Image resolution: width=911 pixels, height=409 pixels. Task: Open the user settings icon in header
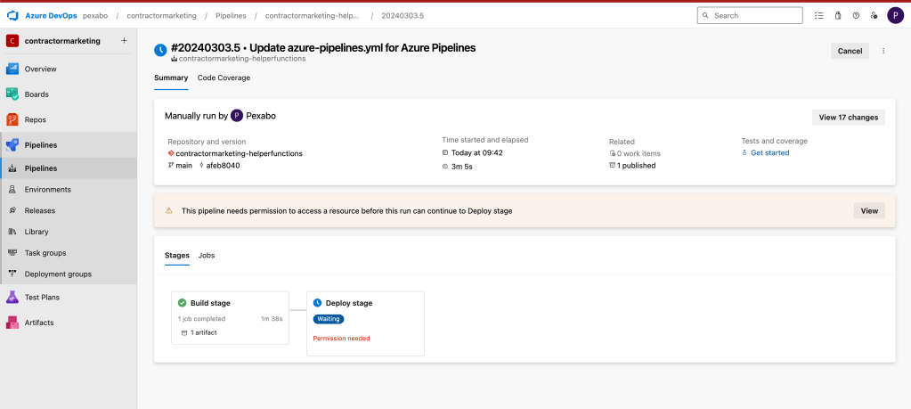coord(874,16)
